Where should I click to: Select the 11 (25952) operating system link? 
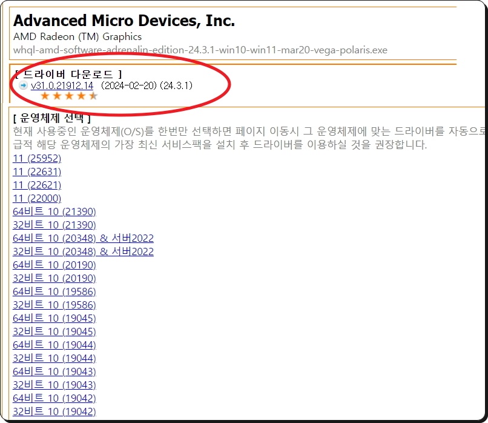[37, 159]
